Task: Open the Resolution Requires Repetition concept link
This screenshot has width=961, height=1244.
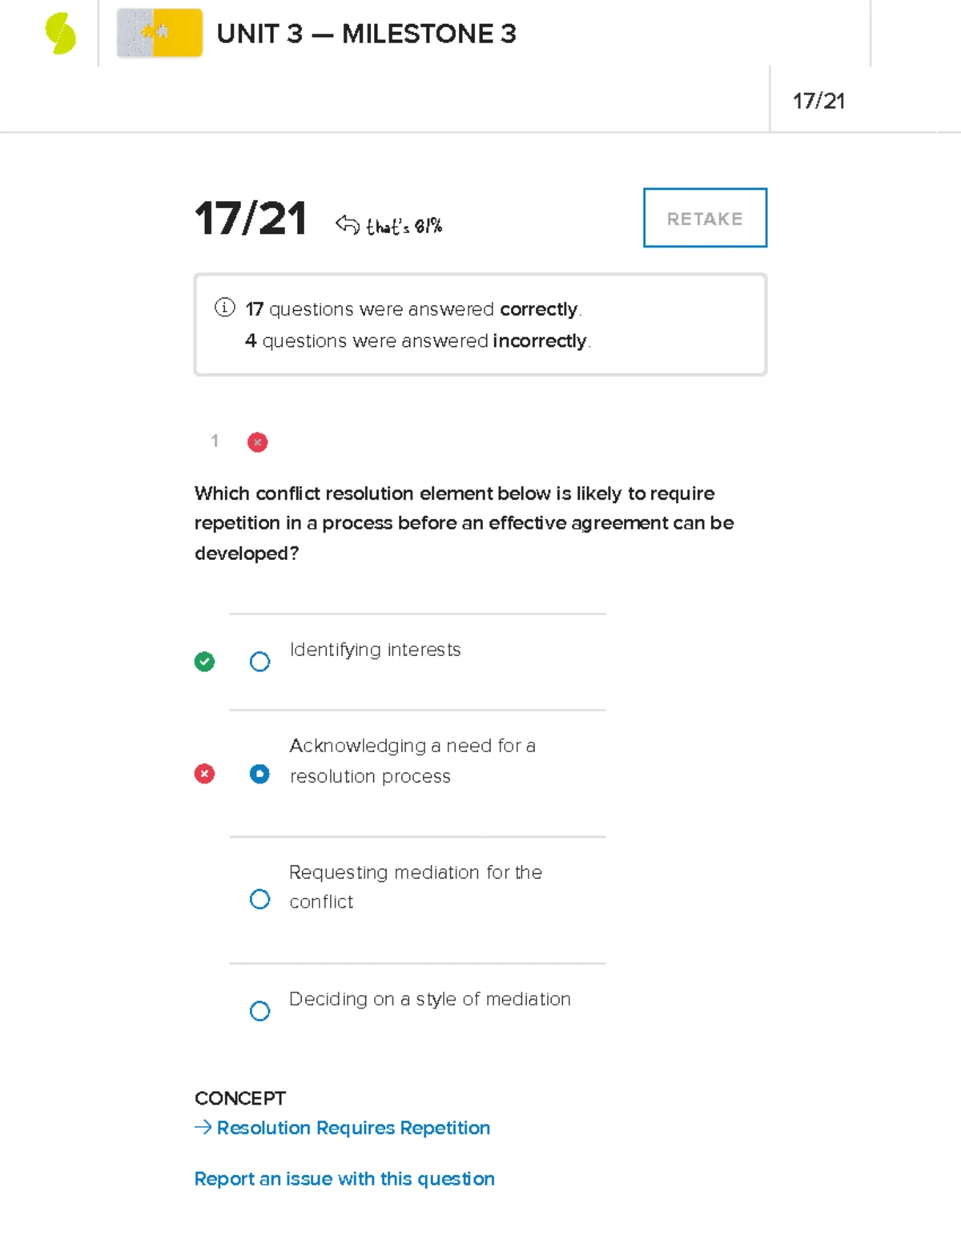Action: pyautogui.click(x=353, y=1128)
